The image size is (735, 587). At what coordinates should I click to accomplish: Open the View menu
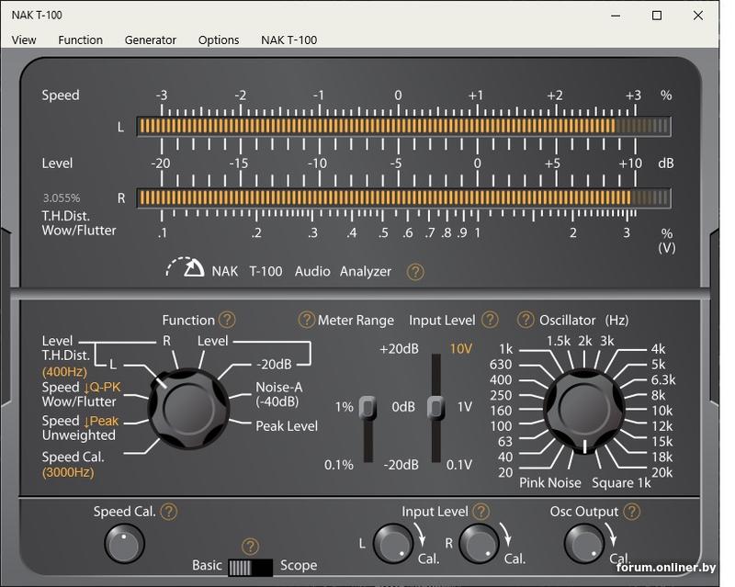pyautogui.click(x=24, y=40)
